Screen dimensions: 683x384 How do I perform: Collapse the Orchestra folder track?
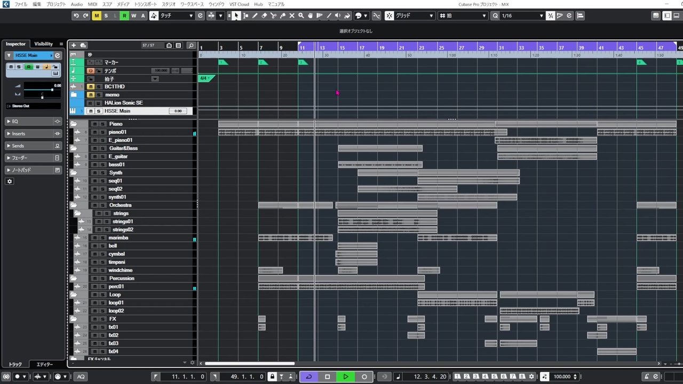click(x=74, y=205)
